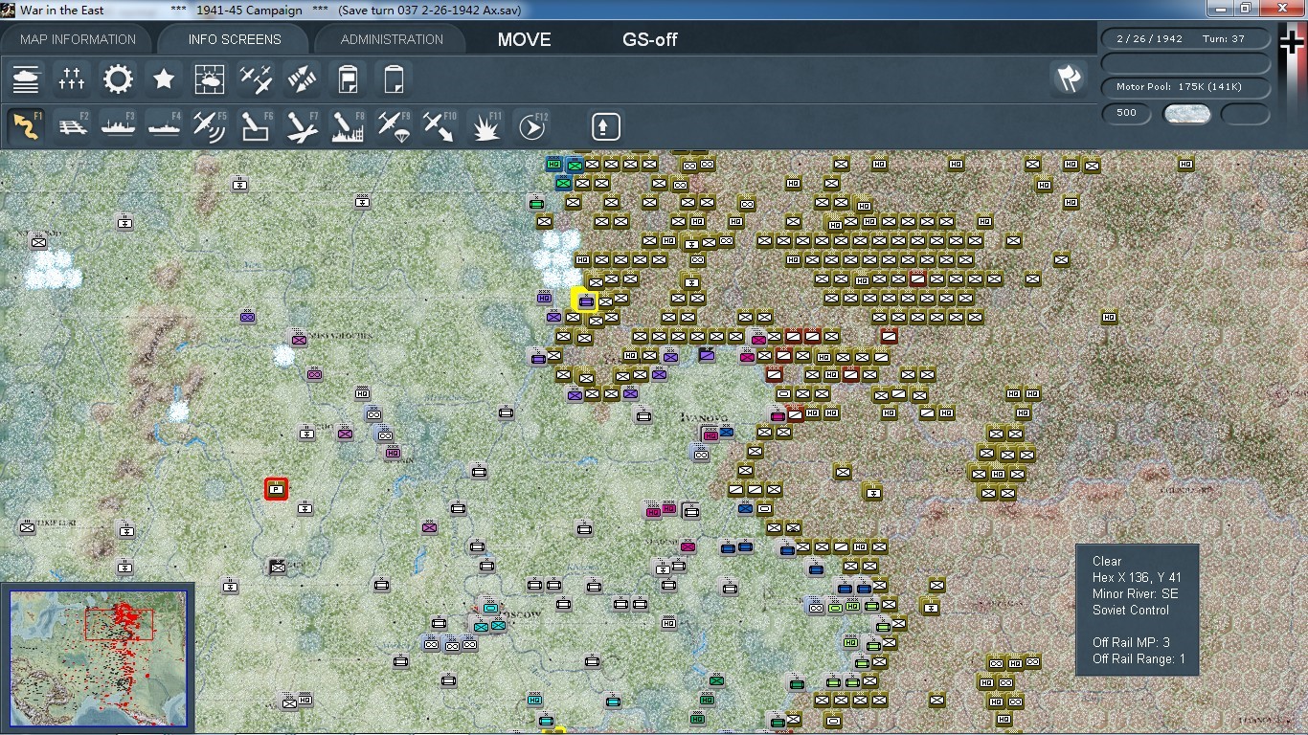1308x735 pixels.
Task: Click the red viewport box in minimap
Action: coord(119,624)
